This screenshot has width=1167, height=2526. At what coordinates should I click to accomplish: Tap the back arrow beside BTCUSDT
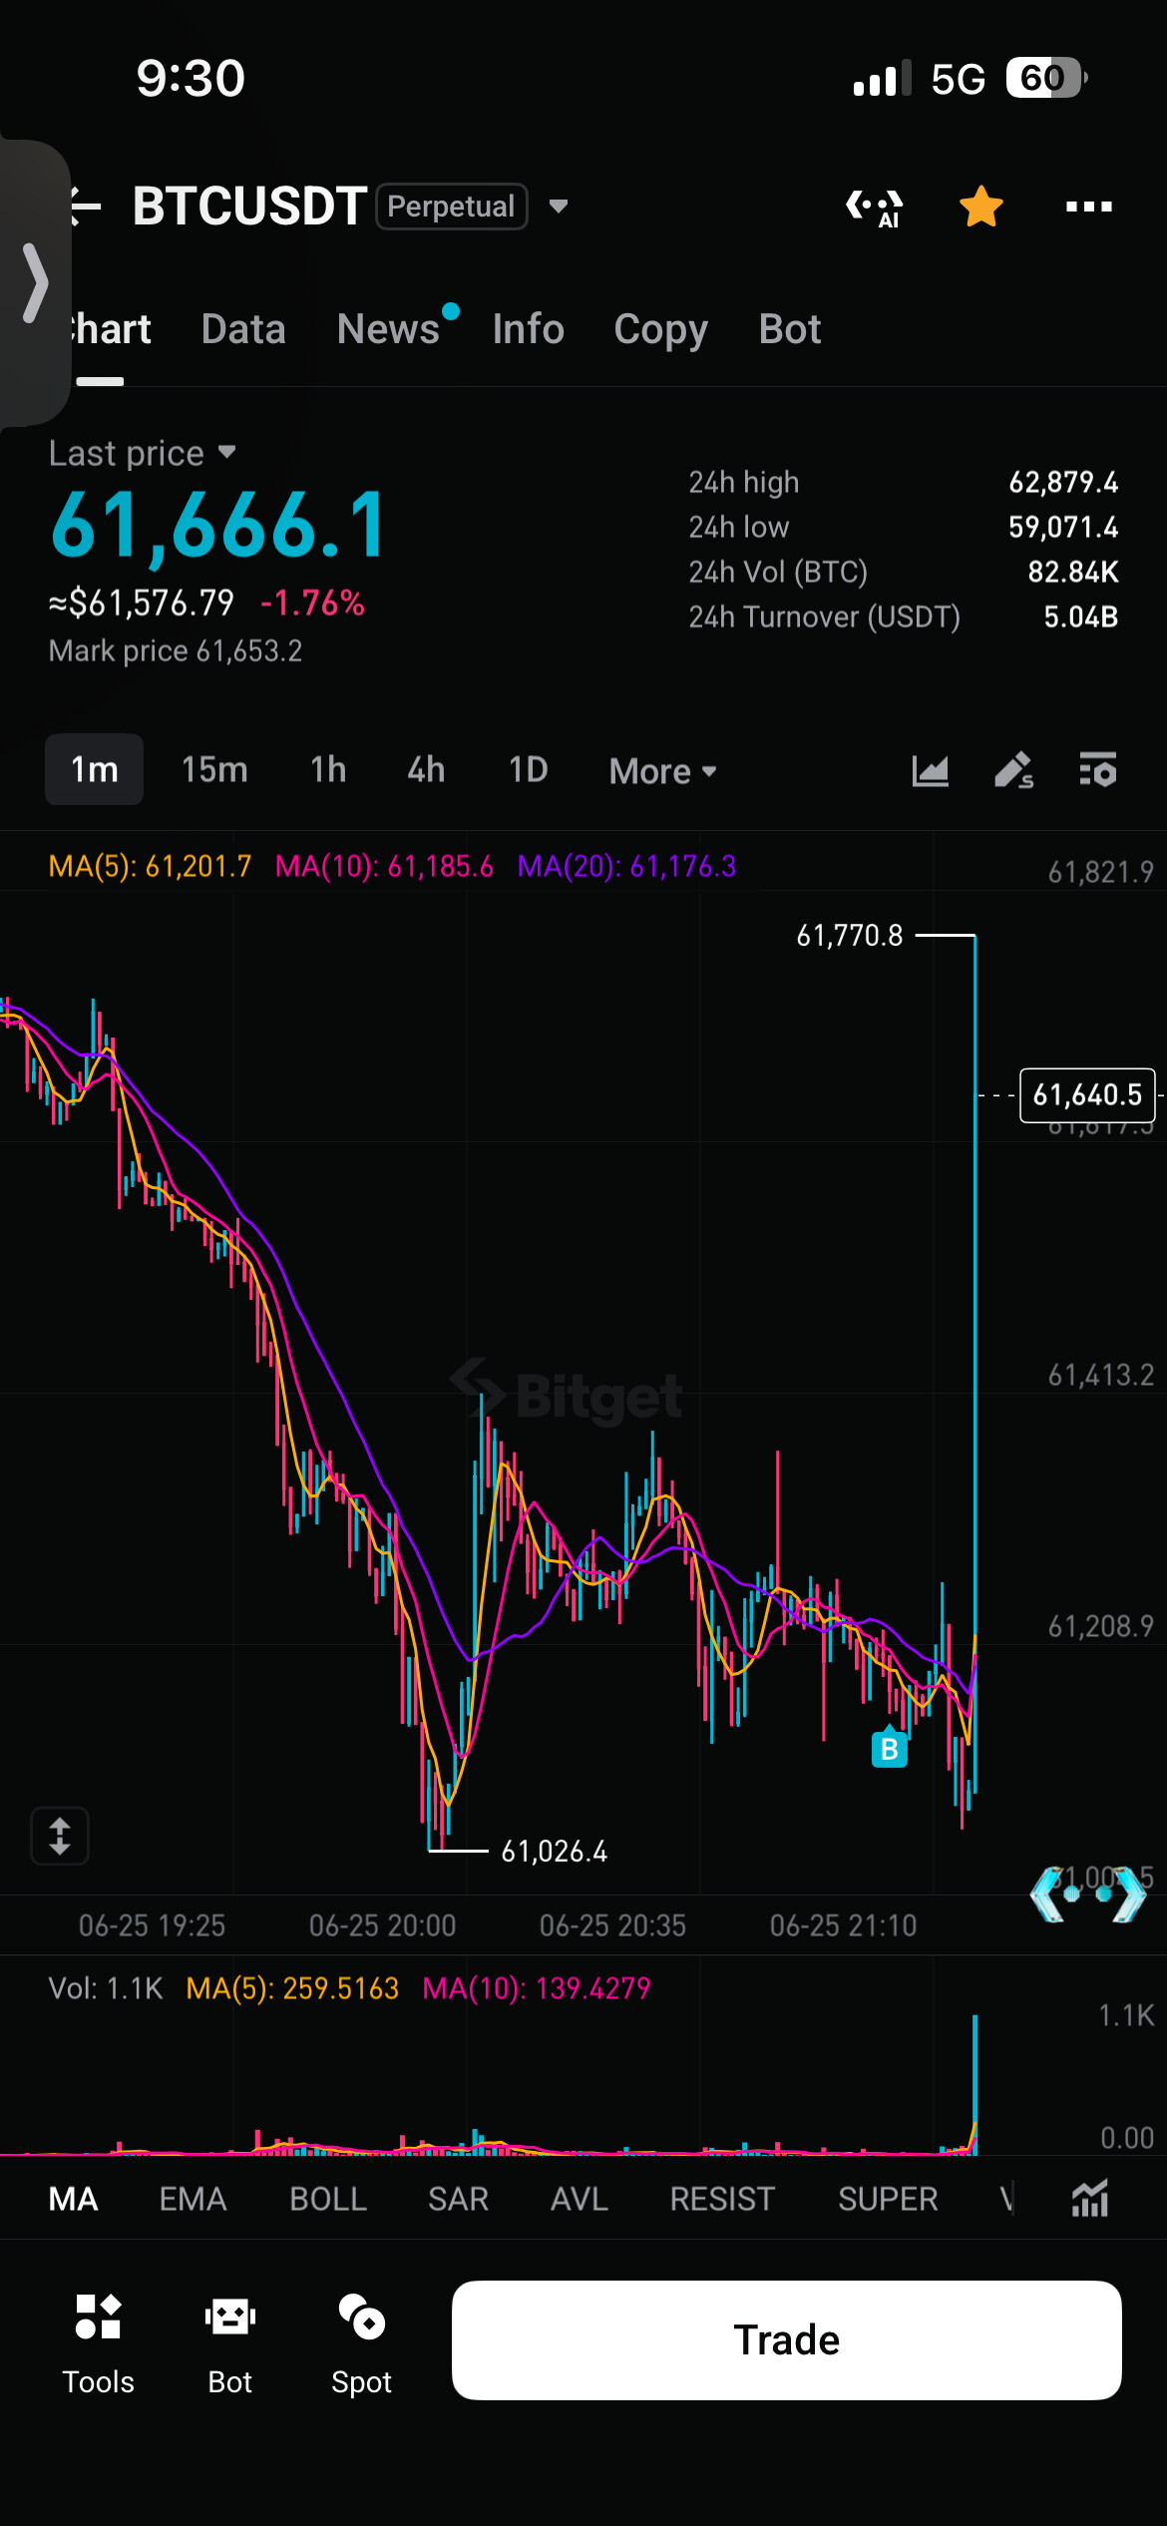pyautogui.click(x=86, y=207)
